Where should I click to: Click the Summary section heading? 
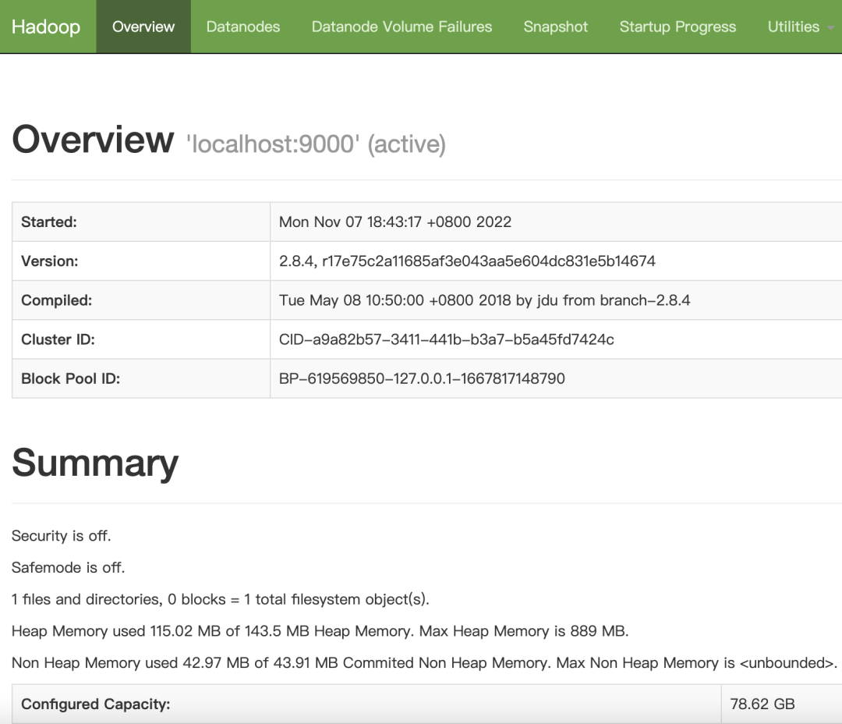(95, 463)
